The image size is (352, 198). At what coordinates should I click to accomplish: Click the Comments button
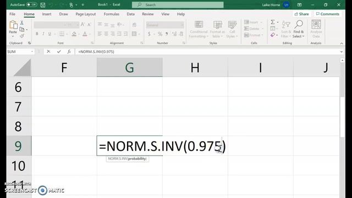point(328,14)
